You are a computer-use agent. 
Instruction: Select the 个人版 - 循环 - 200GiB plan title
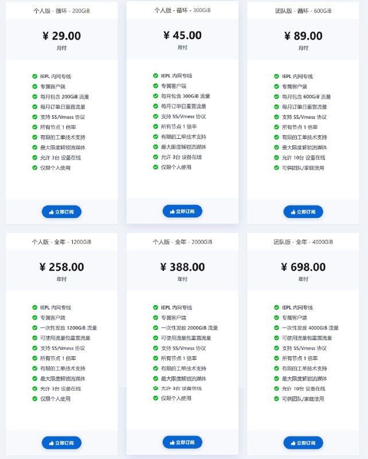pos(61,11)
